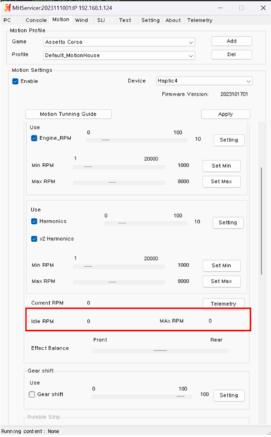Enable the Gear shift checkbox

pyautogui.click(x=32, y=395)
